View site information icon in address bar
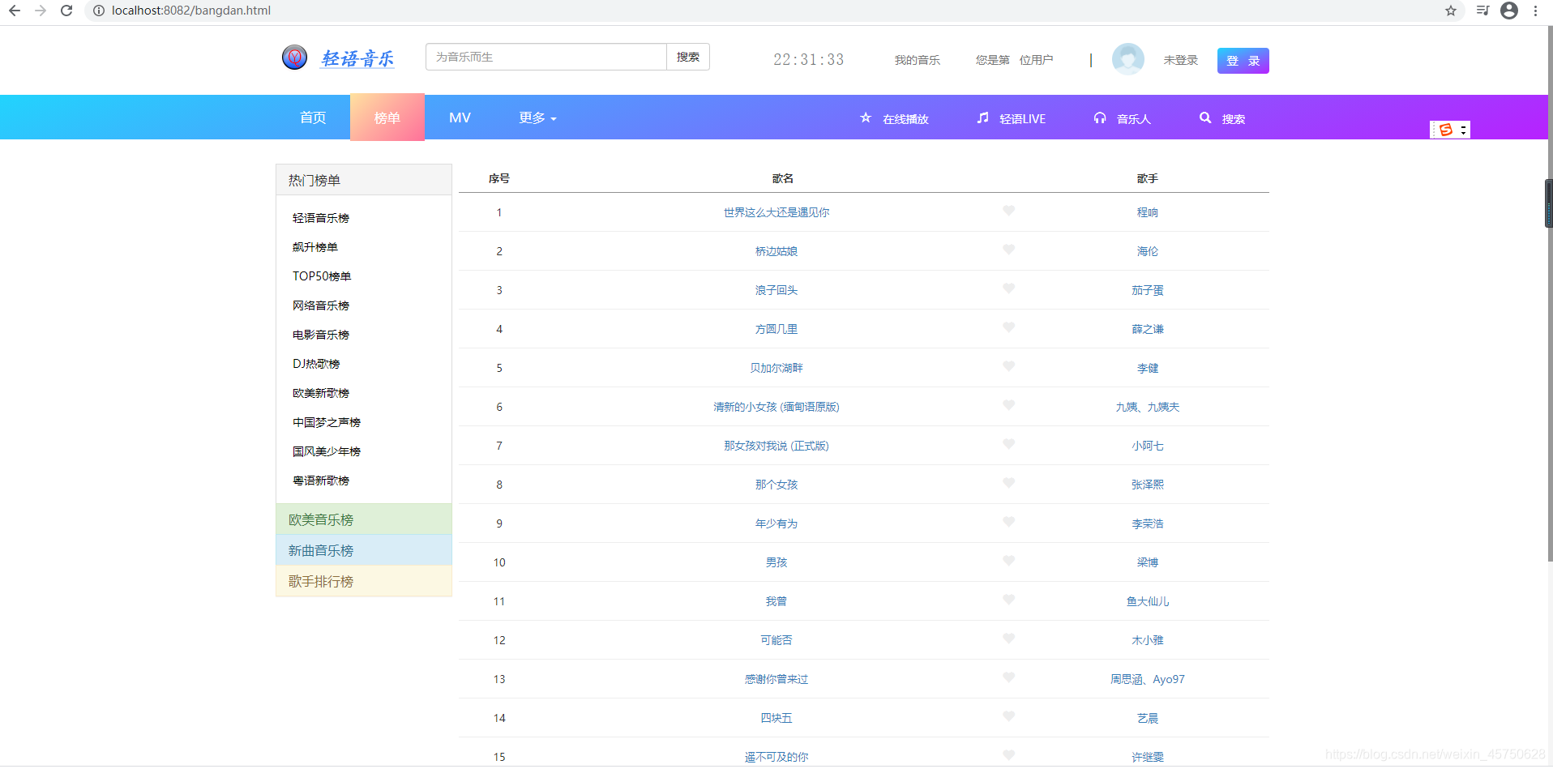Screen dimensions: 1553x769 [x=99, y=11]
